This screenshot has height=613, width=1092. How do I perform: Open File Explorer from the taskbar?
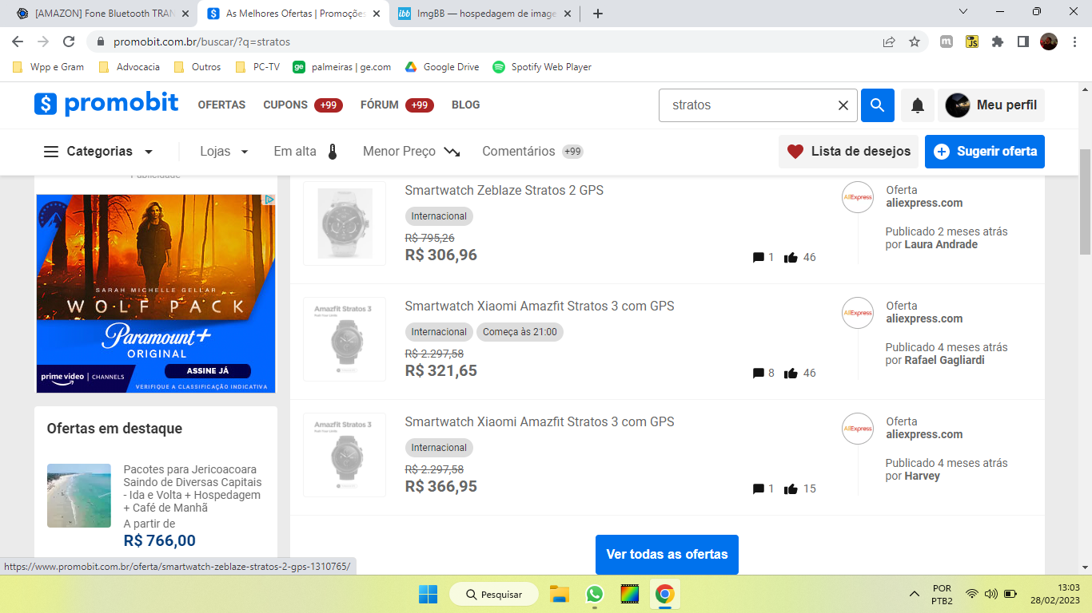[x=559, y=595]
